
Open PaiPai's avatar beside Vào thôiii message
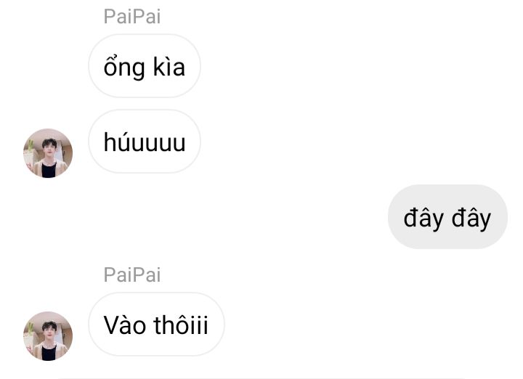tap(48, 336)
